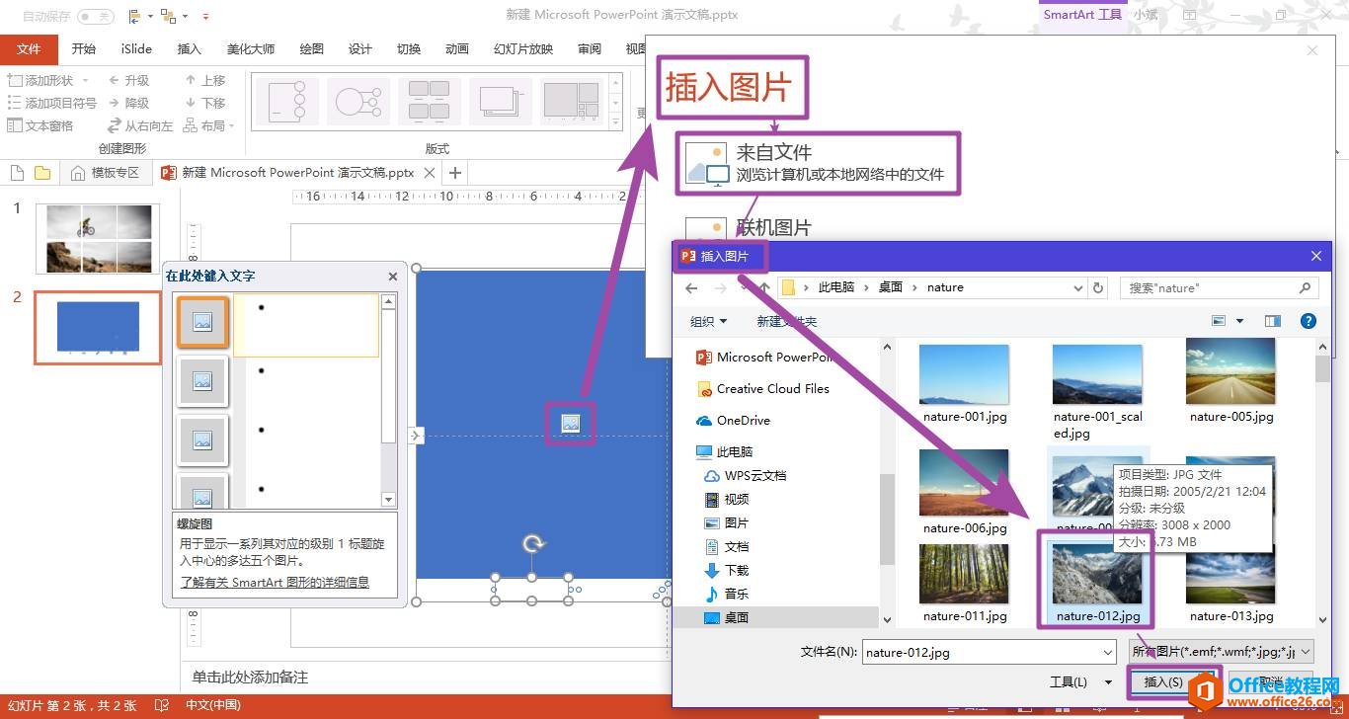Open the Text Pane using 文本窗格 icon
This screenshot has height=719, width=1349.
[18, 125]
